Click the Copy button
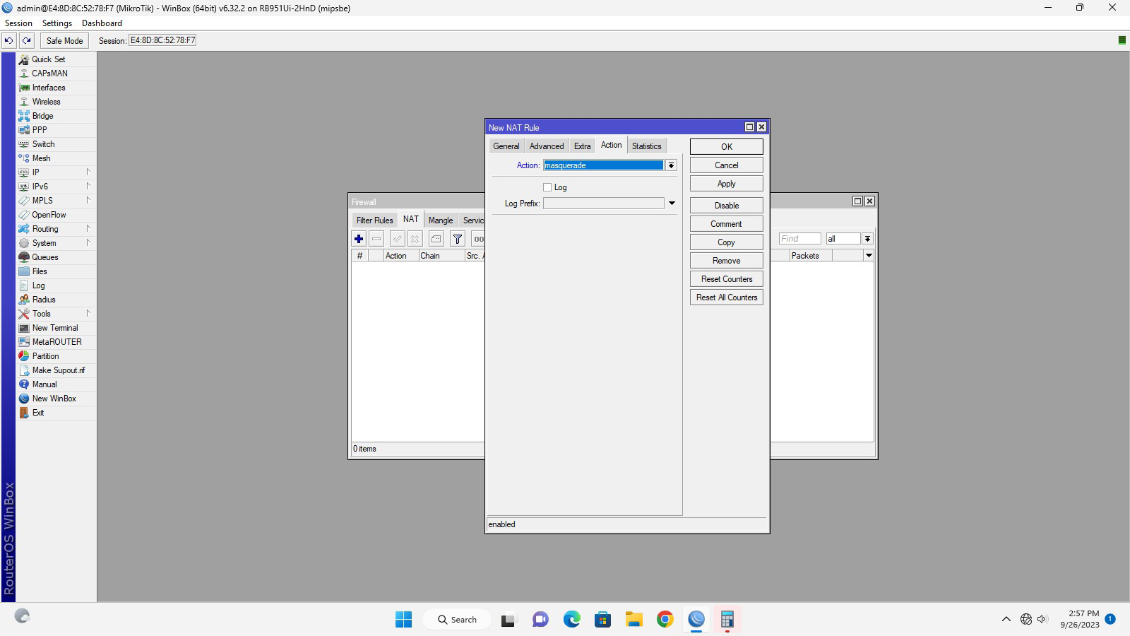Screen dimensions: 1130x636 pyautogui.click(x=727, y=242)
